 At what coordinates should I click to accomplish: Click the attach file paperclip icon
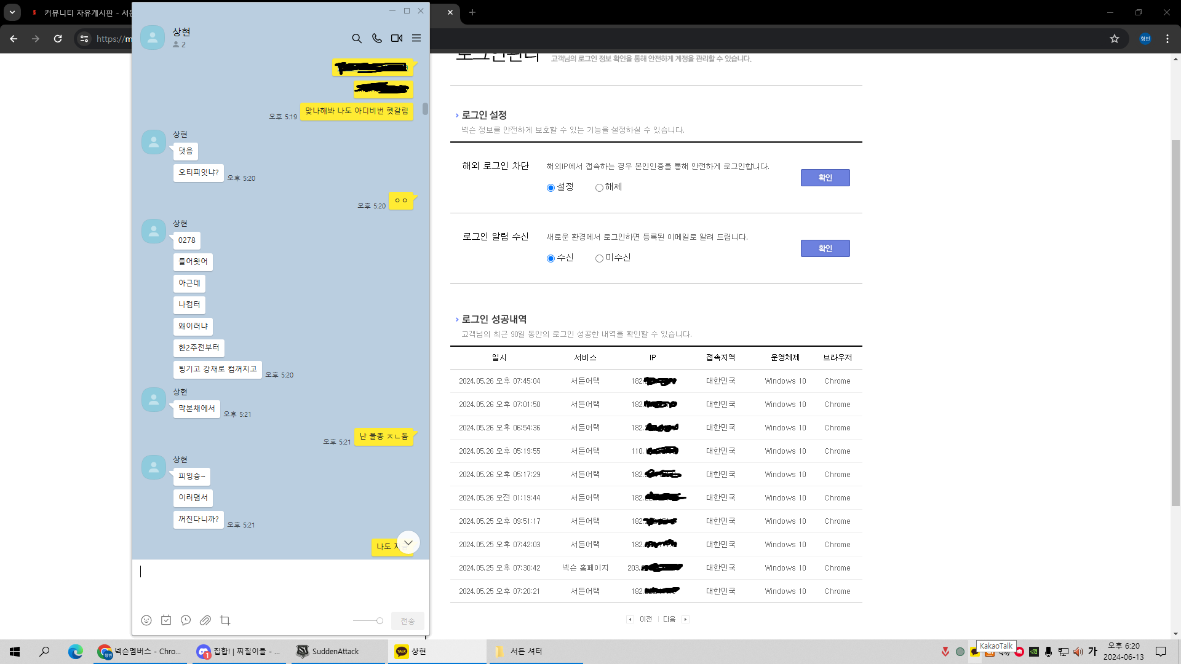tap(205, 620)
